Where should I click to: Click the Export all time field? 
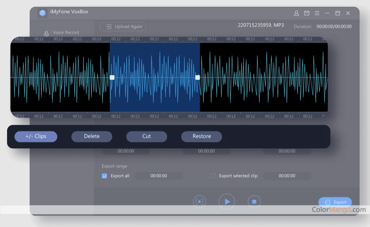pyautogui.click(x=159, y=176)
